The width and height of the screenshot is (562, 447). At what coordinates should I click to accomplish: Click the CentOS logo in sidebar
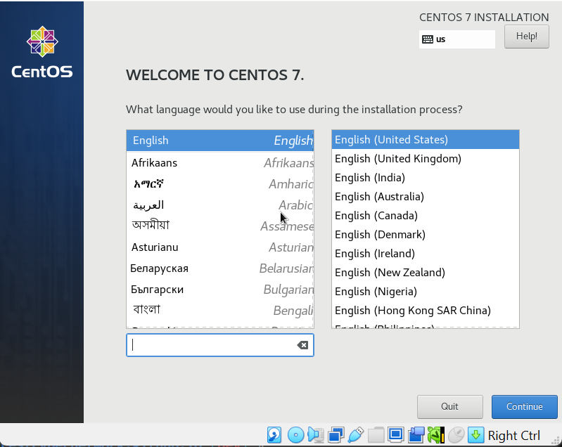(x=42, y=52)
